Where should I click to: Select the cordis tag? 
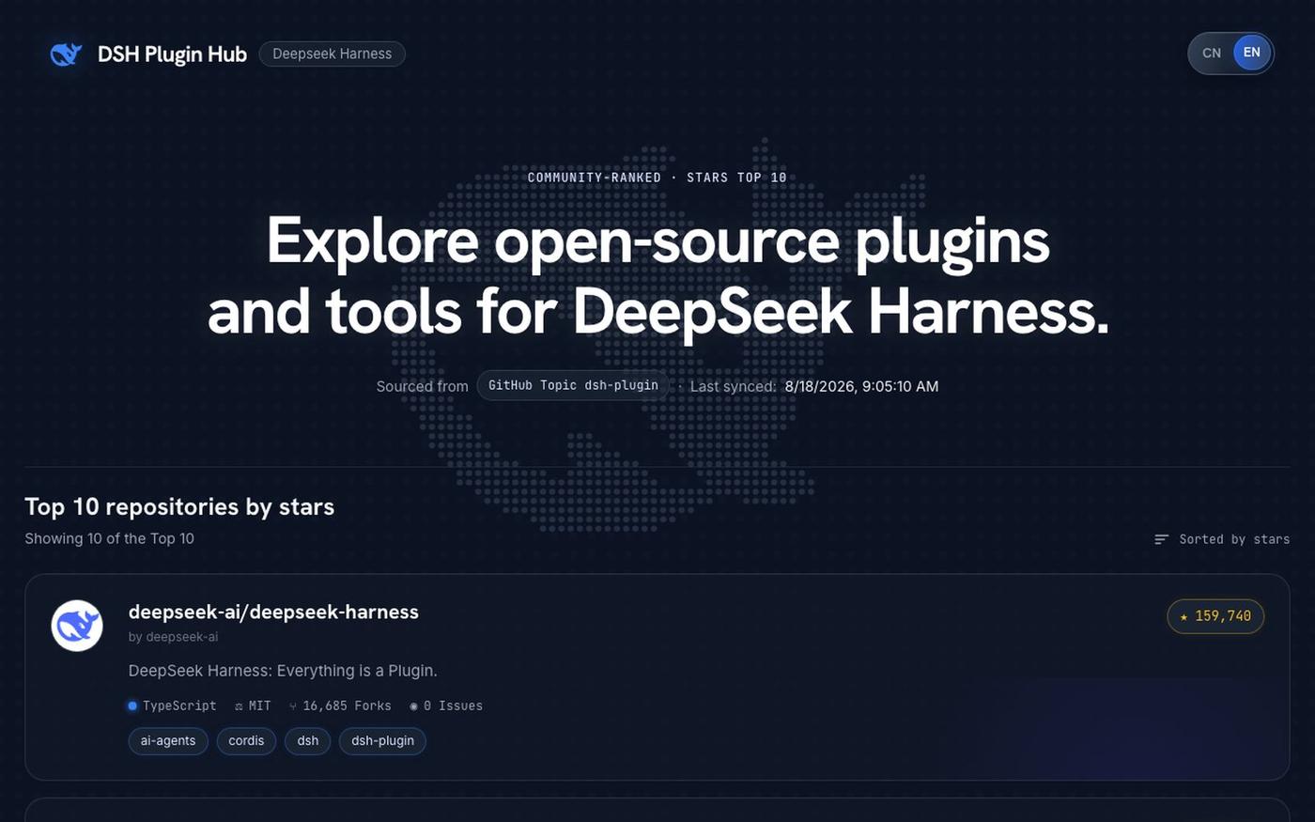246,740
